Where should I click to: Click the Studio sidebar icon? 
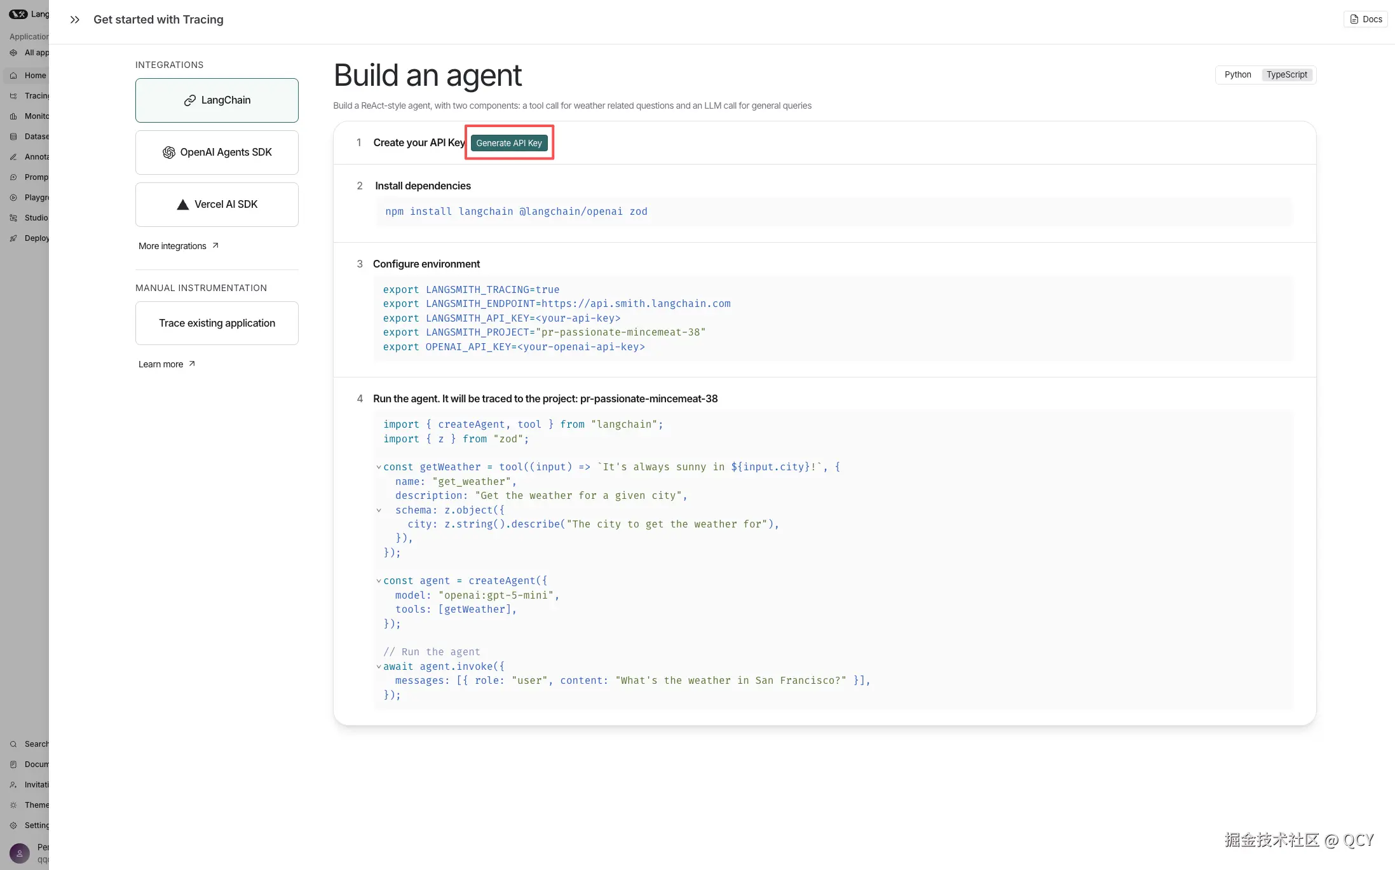13,218
